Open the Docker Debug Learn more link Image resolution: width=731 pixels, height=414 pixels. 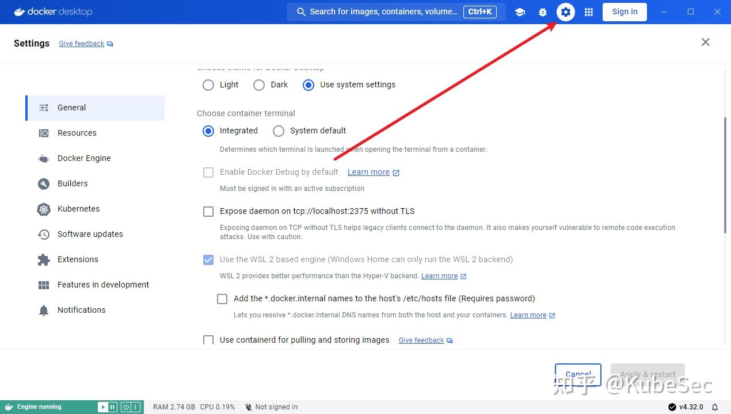(x=368, y=172)
